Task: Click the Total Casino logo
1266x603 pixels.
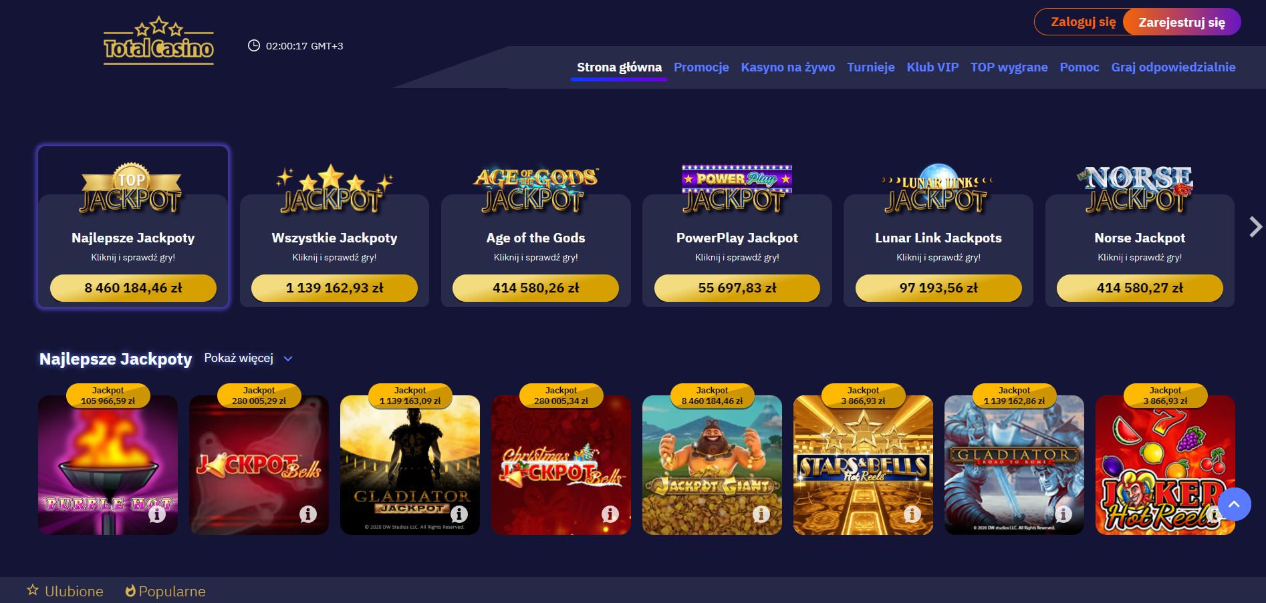Action: (x=158, y=41)
